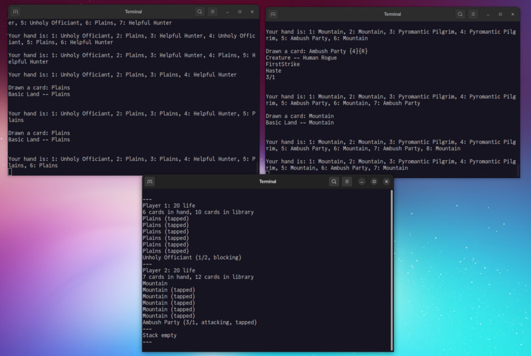Open new tab in bottom Terminal window
This screenshot has width=531, height=356.
pyautogui.click(x=150, y=181)
